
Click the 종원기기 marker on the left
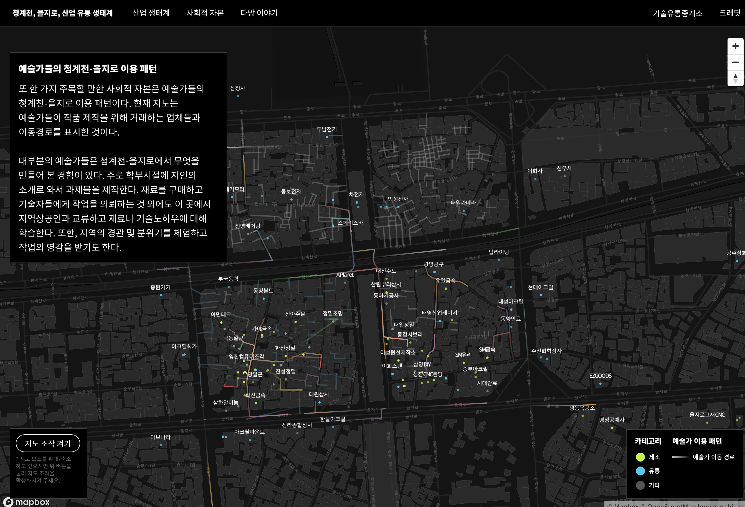(x=161, y=295)
